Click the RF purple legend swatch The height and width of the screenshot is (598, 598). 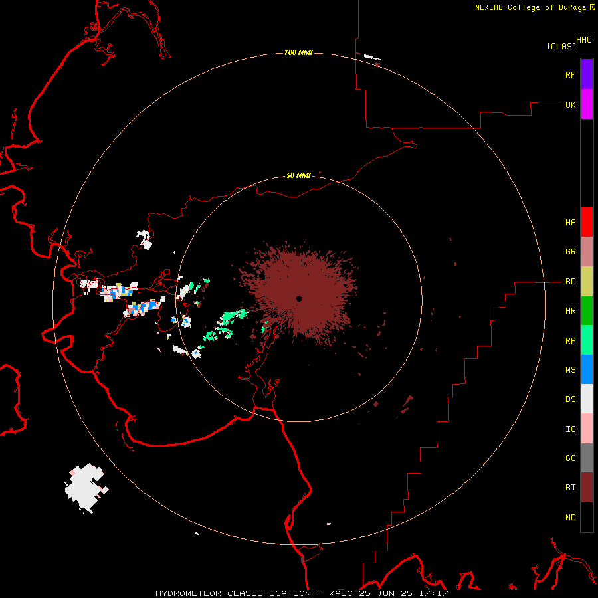(587, 74)
